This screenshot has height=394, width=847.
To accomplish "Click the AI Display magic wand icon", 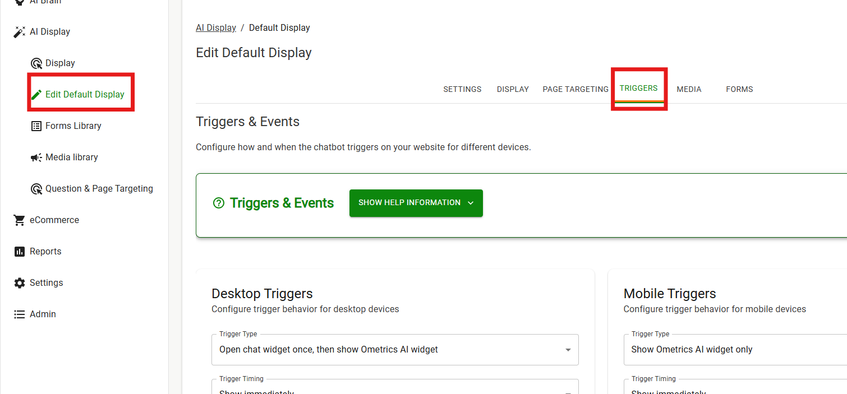I will 20,32.
